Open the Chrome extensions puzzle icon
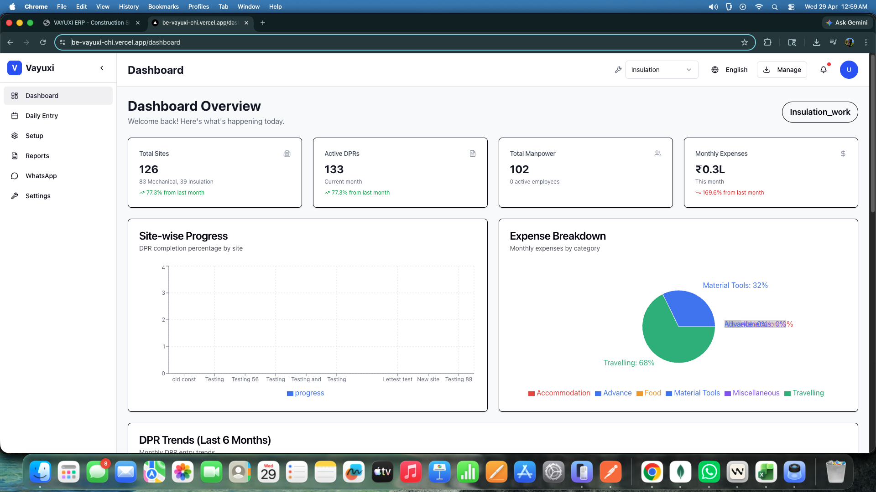 [767, 42]
